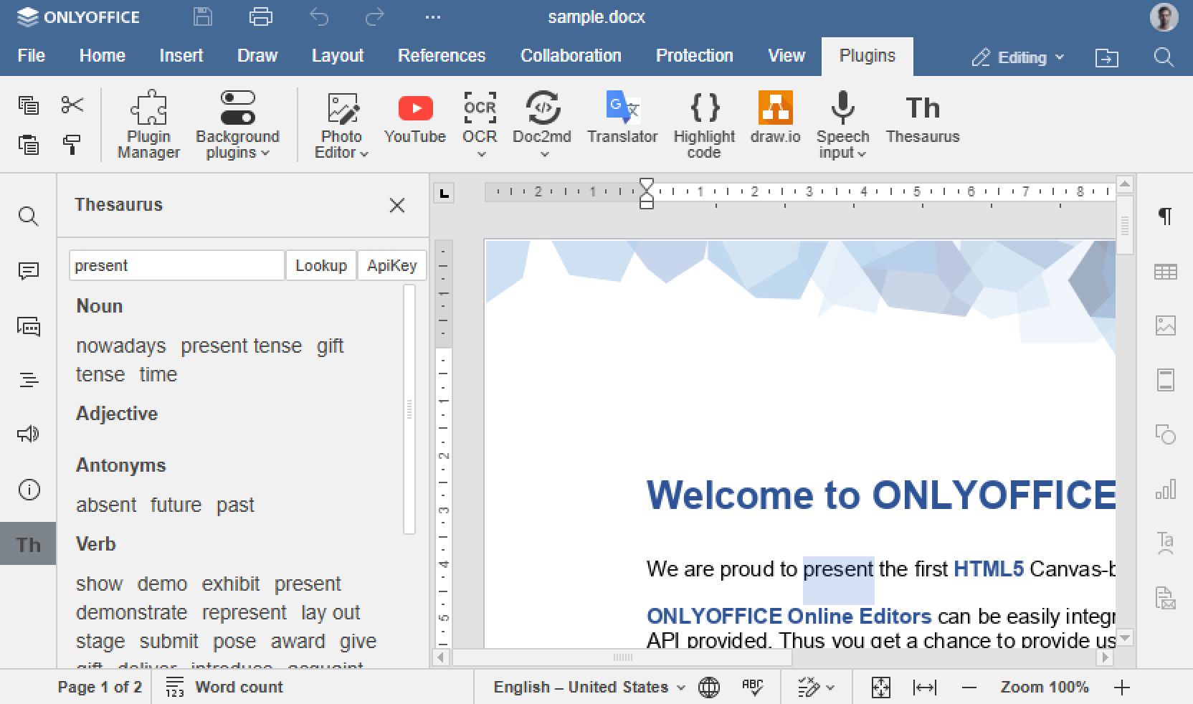
Task: Click the synonym "nowadays"
Action: pyautogui.click(x=120, y=346)
